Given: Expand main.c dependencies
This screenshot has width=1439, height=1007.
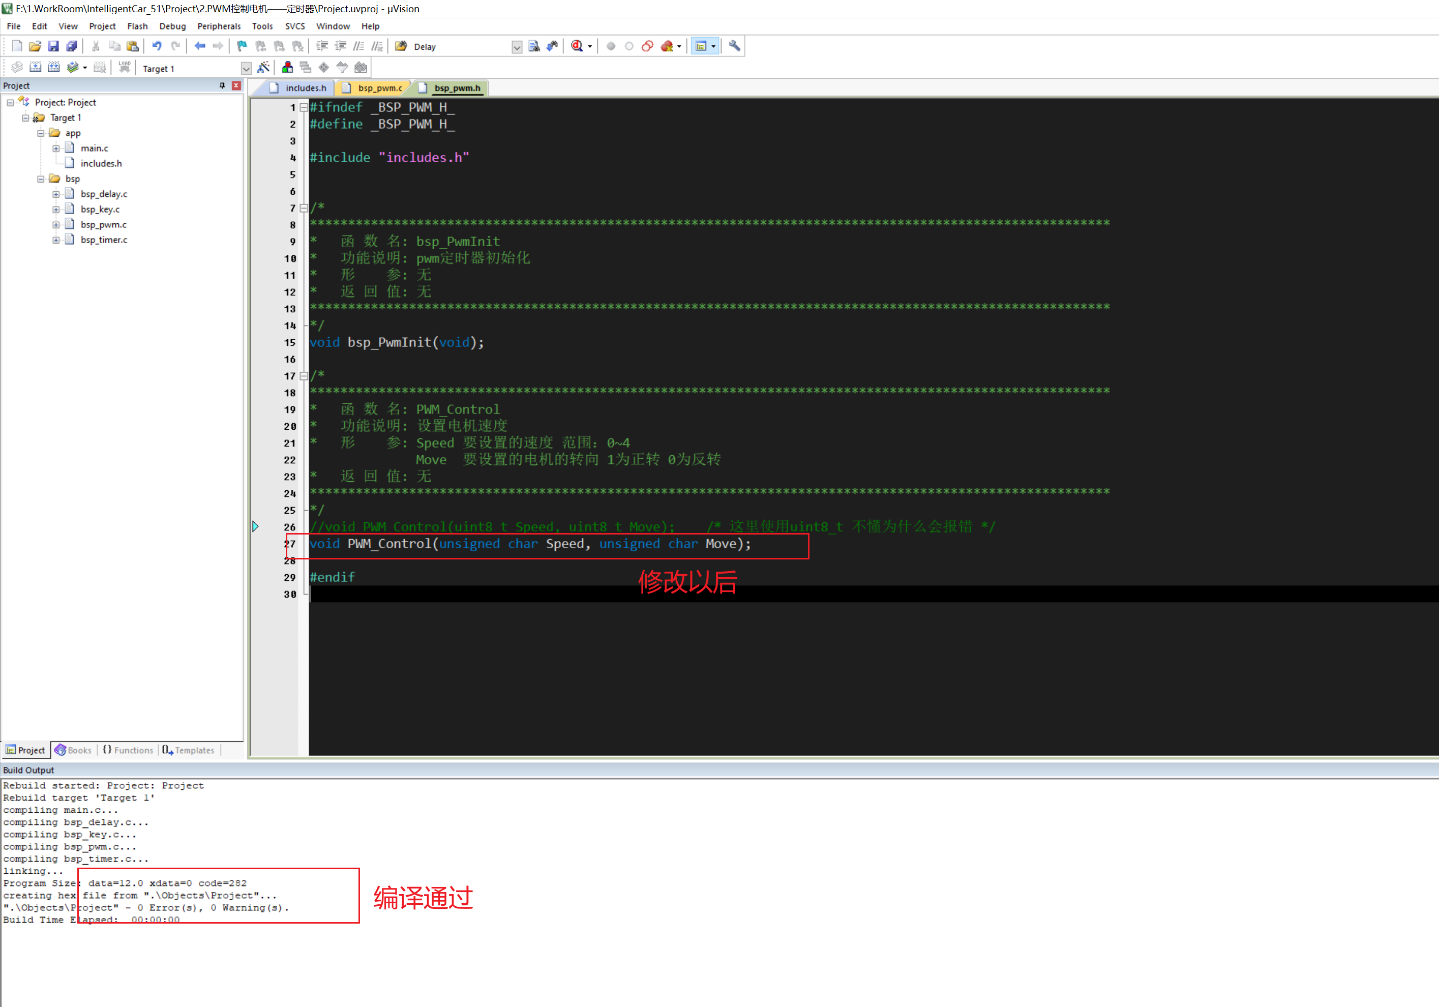Looking at the screenshot, I should coord(56,149).
